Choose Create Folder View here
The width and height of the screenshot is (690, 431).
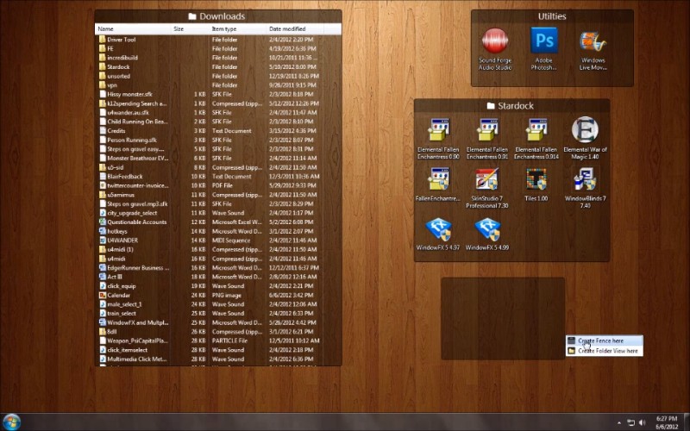point(605,351)
